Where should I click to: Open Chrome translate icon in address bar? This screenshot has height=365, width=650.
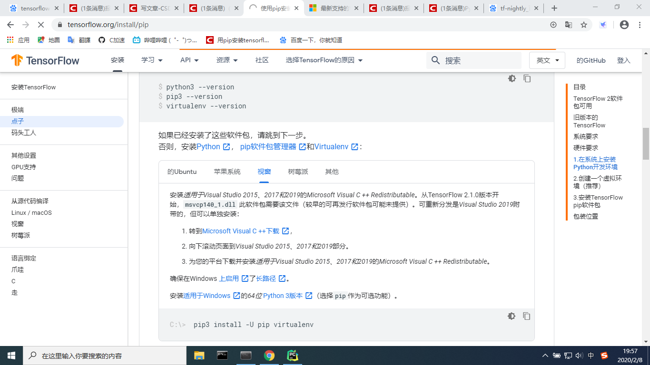click(x=569, y=25)
